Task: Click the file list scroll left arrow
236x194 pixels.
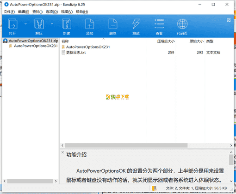Action: (62, 145)
